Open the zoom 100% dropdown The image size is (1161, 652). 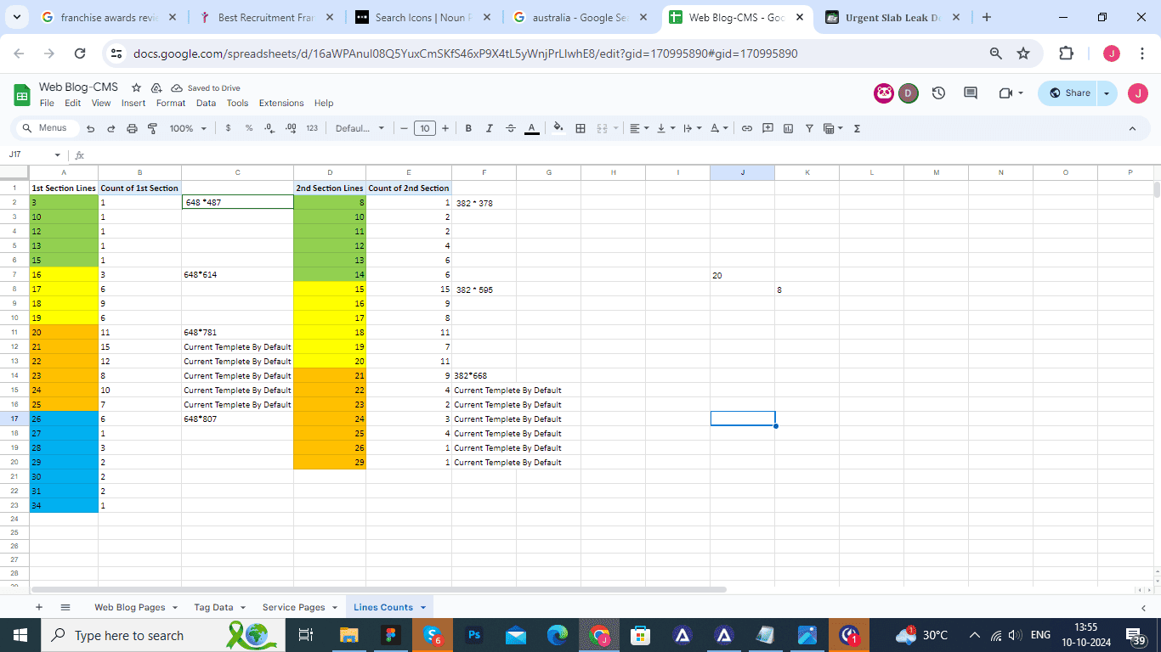pos(187,128)
